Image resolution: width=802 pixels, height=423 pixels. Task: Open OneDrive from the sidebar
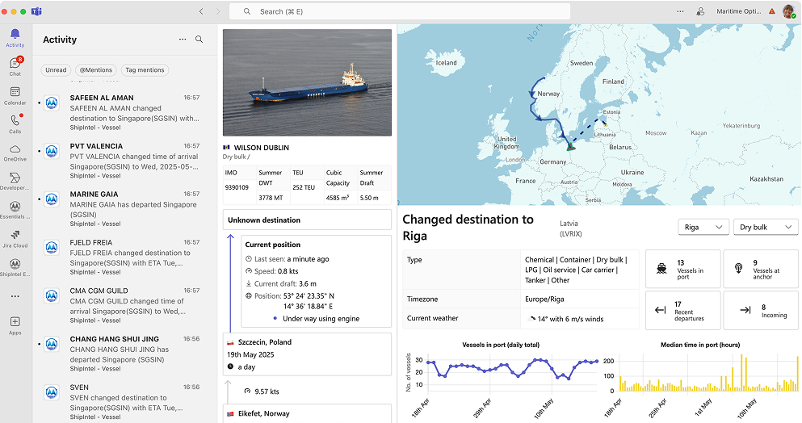(x=15, y=151)
